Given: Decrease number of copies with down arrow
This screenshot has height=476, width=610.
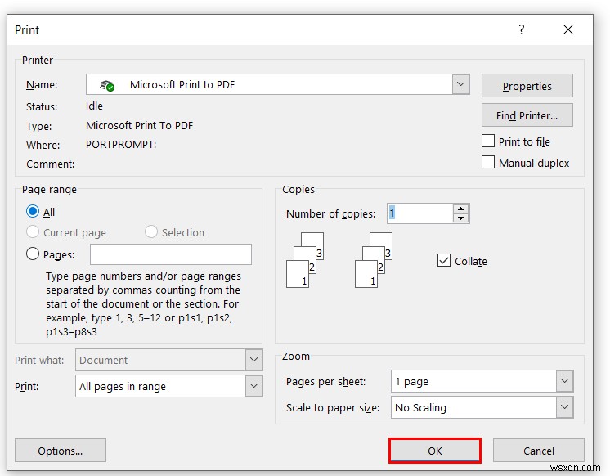Looking at the screenshot, I should point(460,218).
